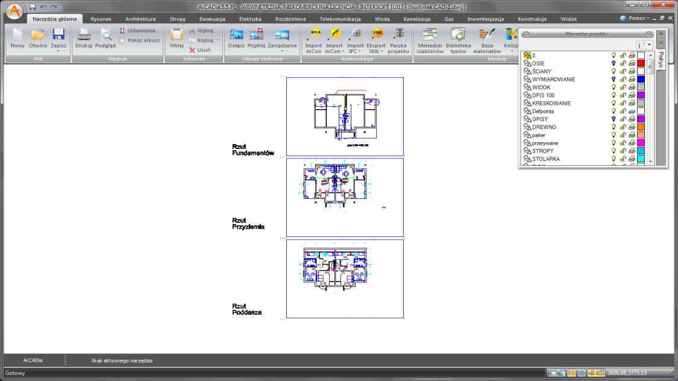The image size is (678, 381).
Task: Toggle visibility bulb of OSIE layer
Action: point(613,63)
